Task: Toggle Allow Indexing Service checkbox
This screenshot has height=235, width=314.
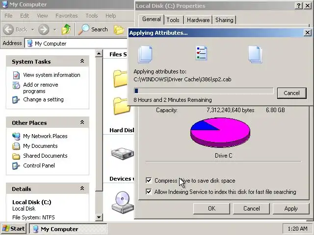Action: [x=149, y=192]
